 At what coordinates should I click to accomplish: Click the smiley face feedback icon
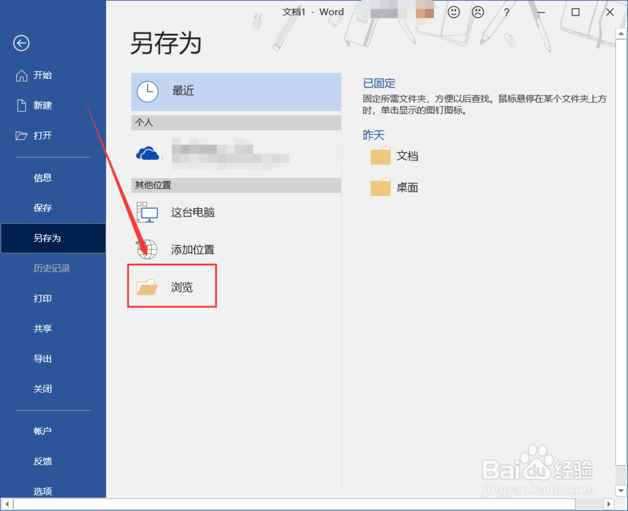pyautogui.click(x=454, y=12)
